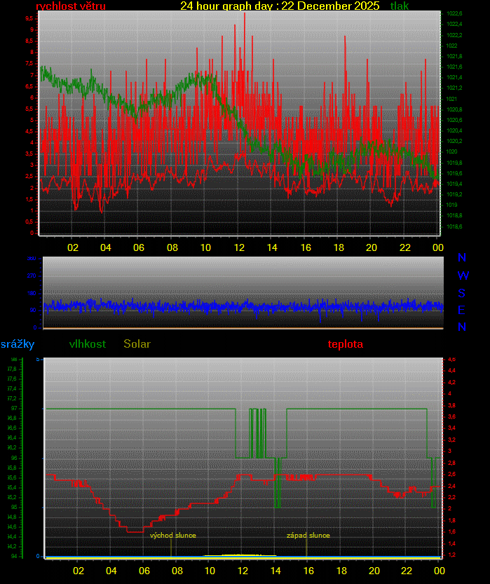Select the blue "srážky" precipitation label

(x=18, y=344)
